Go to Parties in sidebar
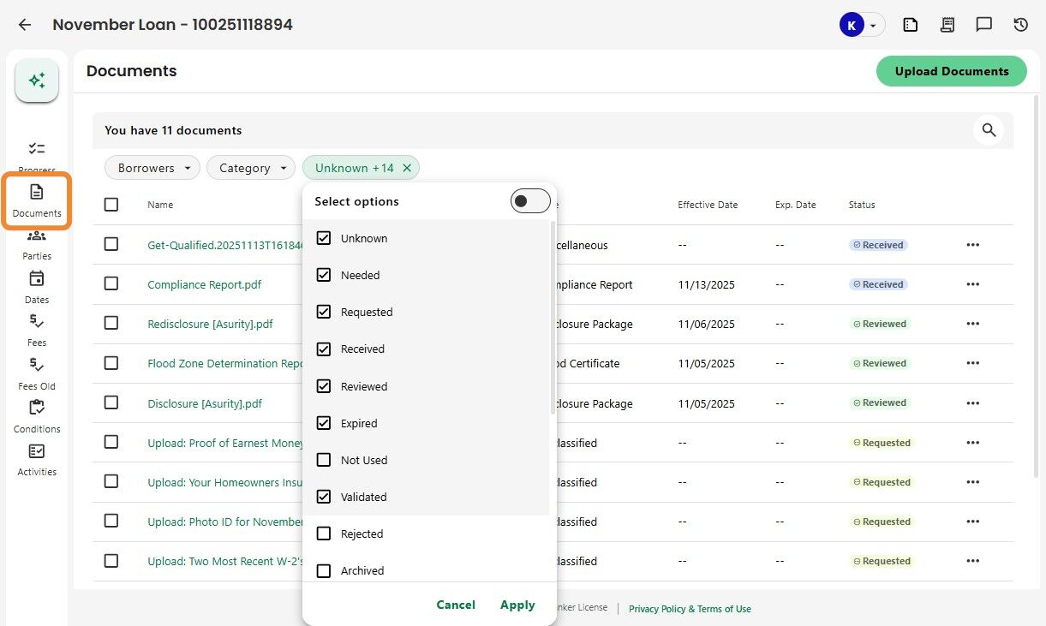The image size is (1046, 626). [x=37, y=244]
